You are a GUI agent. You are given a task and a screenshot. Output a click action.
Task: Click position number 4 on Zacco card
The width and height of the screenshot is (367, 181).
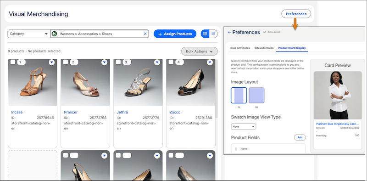pyautogui.click(x=179, y=62)
